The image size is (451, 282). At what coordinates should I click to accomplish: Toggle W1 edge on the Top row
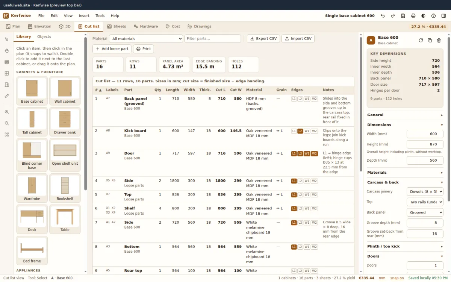click(x=307, y=195)
